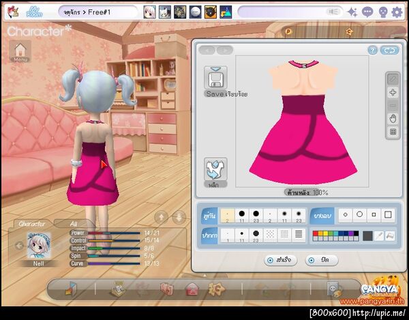Image resolution: width=409 pixels, height=320 pixels.
Task: Click the zoom in plus tool
Action: point(393,92)
